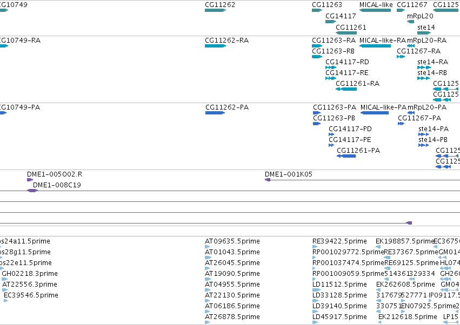The width and height of the screenshot is (460, 325).
Task: Select the AT26878.5prime EST
Action: point(232,317)
